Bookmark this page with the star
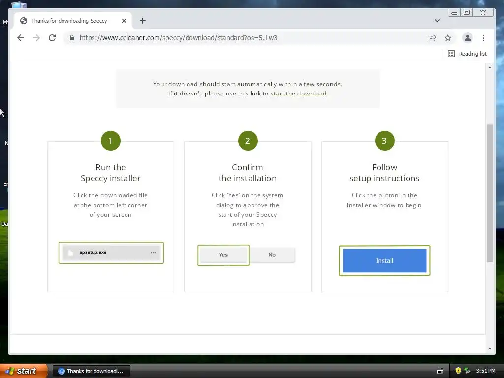The width and height of the screenshot is (504, 378). 448,38
